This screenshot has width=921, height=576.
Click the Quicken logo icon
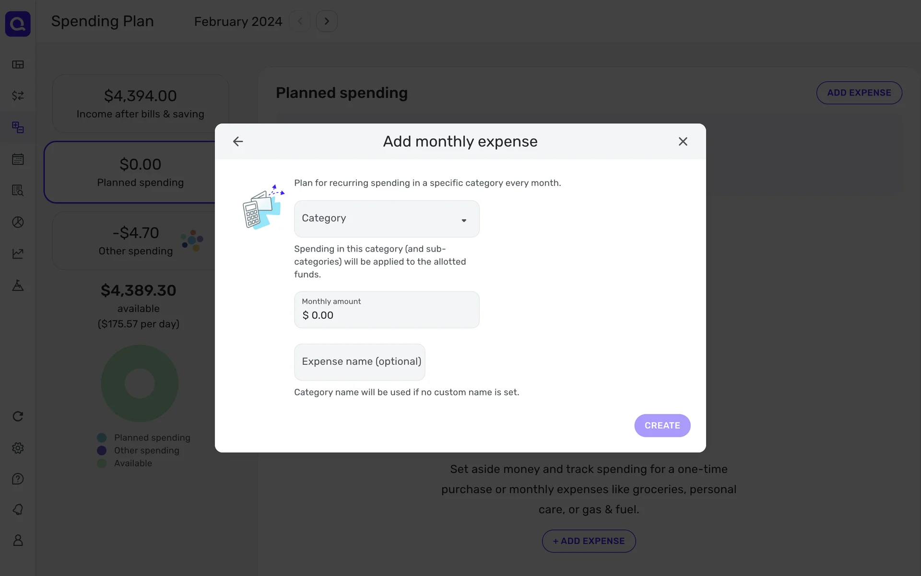(18, 24)
